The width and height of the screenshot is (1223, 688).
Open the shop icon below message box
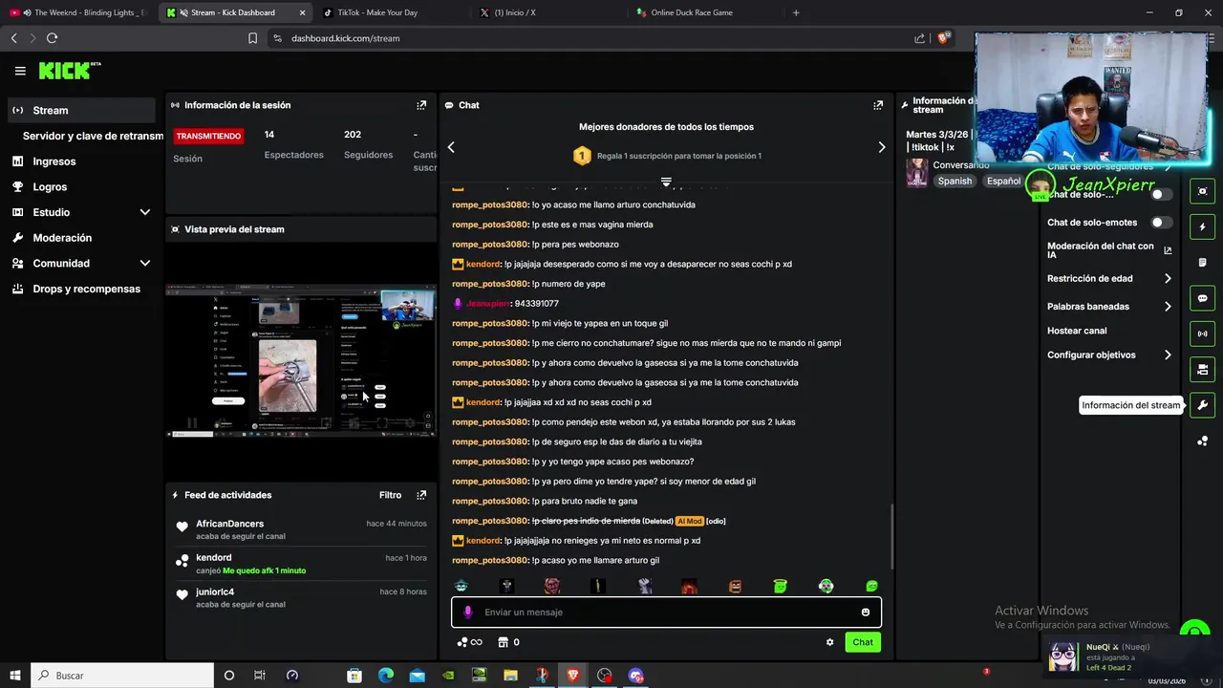[503, 642]
